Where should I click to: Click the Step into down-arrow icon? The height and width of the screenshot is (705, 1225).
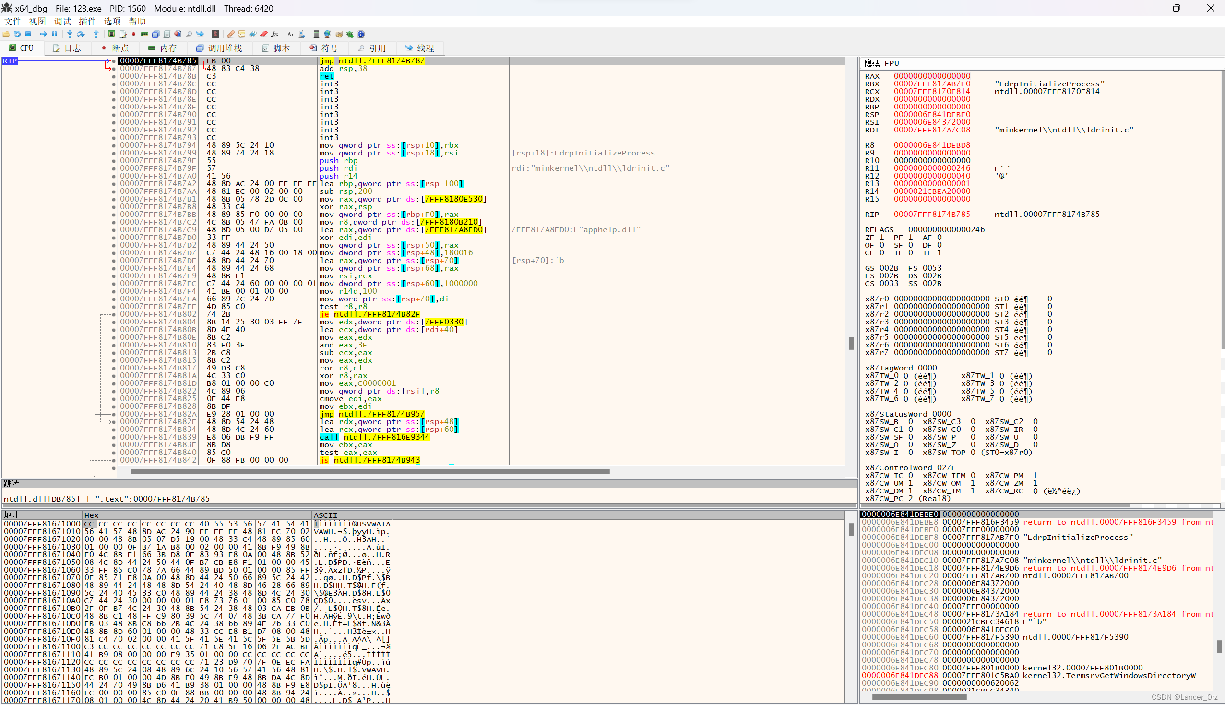70,35
